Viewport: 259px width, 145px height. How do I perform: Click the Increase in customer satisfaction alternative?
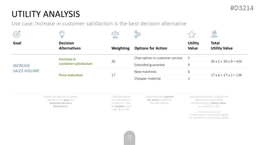[76, 61]
